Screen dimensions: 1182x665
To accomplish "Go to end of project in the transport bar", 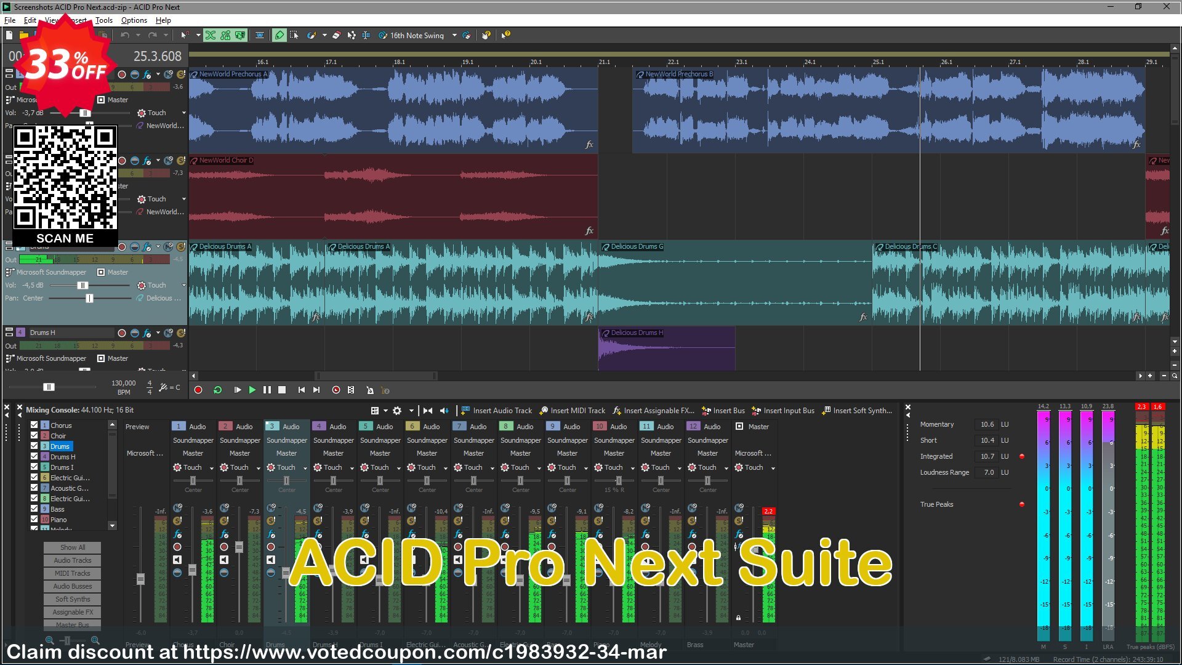I will 316,390.
